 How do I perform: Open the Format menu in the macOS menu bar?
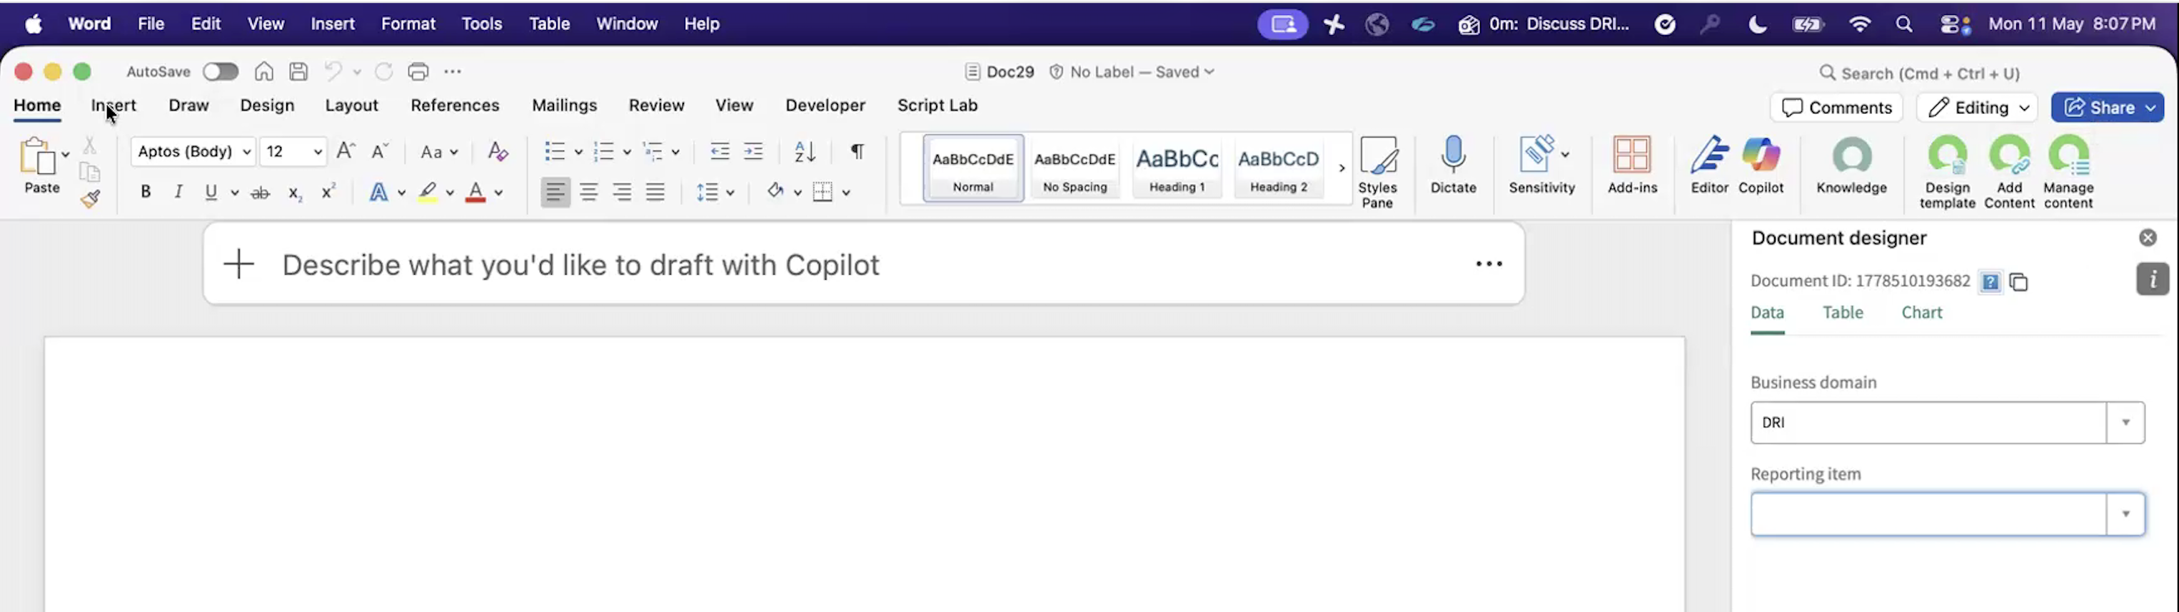[408, 24]
